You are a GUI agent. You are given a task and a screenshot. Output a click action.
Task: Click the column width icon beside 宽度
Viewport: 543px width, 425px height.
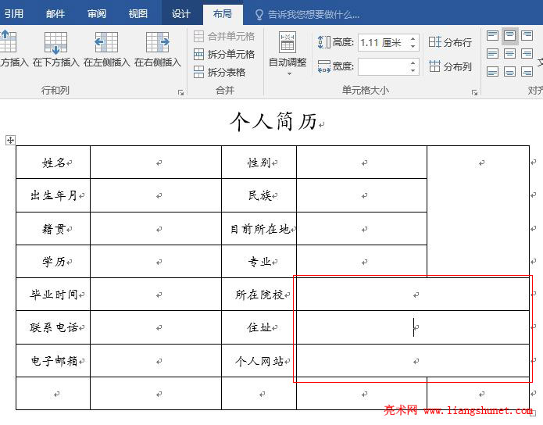324,66
